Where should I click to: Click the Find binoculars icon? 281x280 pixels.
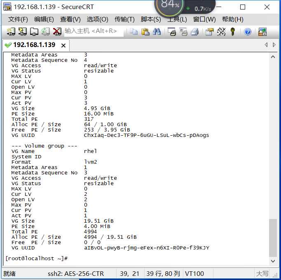pyautogui.click(x=157, y=32)
